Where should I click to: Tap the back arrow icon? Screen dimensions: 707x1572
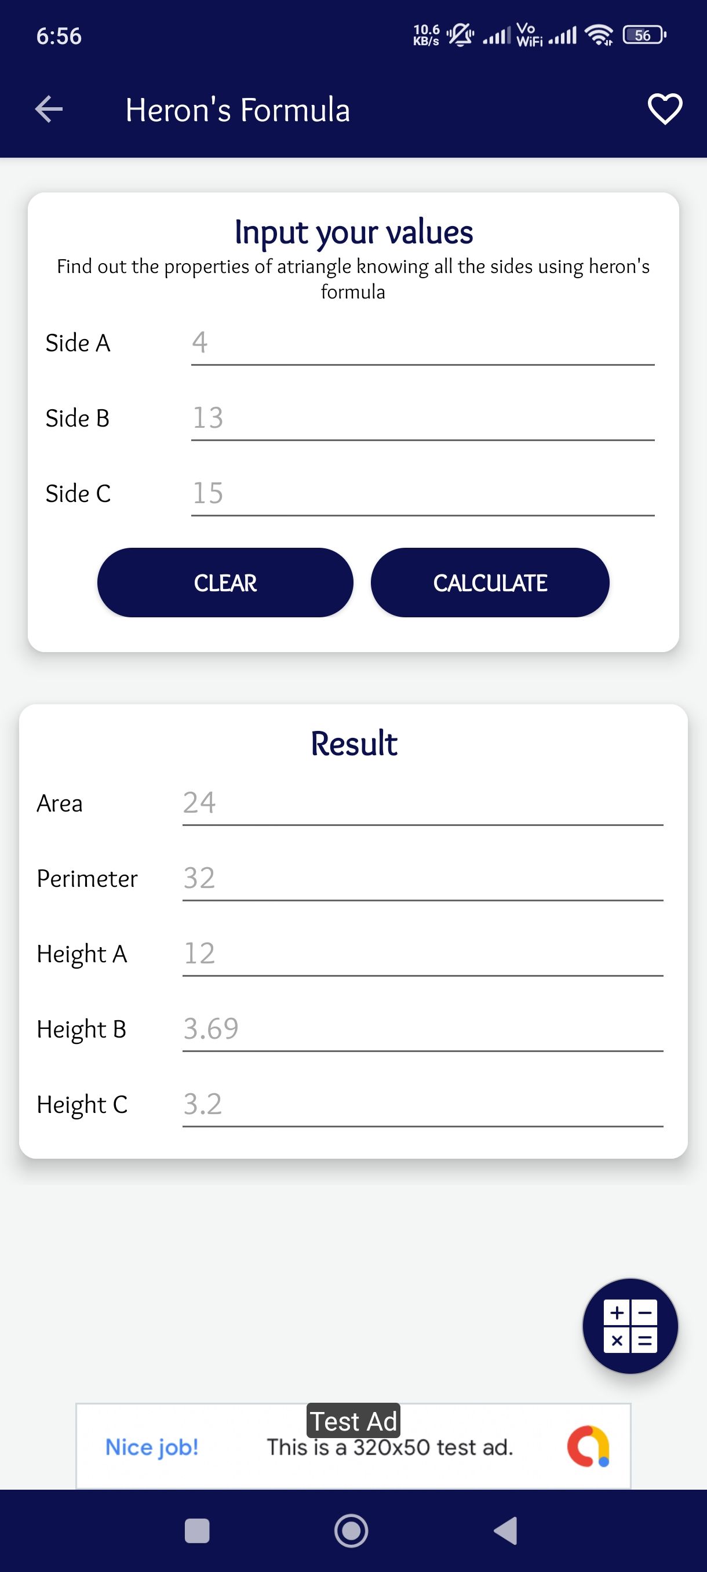49,109
